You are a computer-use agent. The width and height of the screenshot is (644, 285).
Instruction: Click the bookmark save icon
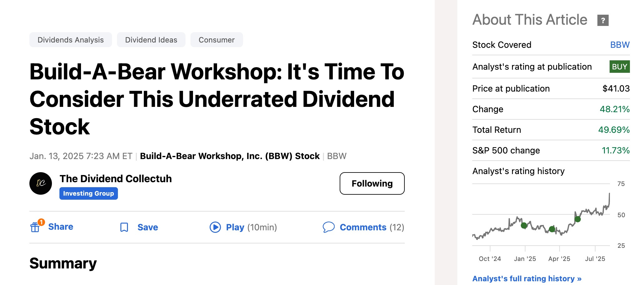[x=124, y=227]
